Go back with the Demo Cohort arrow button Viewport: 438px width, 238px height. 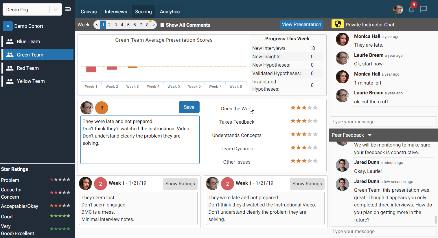[x=8, y=26]
